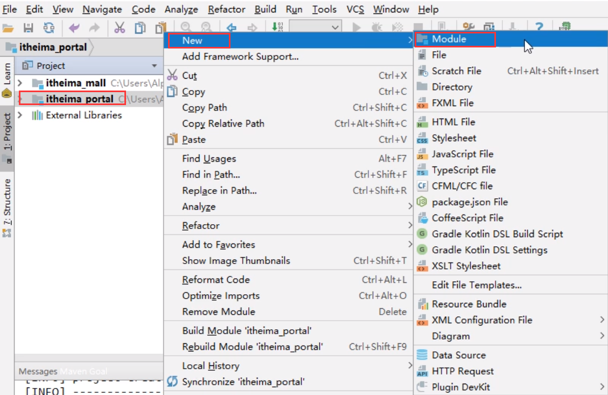Click the Paste toolbar icon
Viewport: 608px width, 395px height.
coord(160,27)
